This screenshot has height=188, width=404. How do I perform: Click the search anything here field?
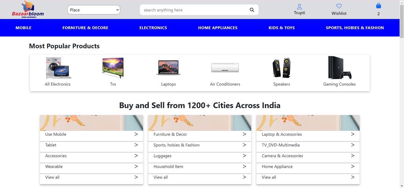click(x=195, y=10)
